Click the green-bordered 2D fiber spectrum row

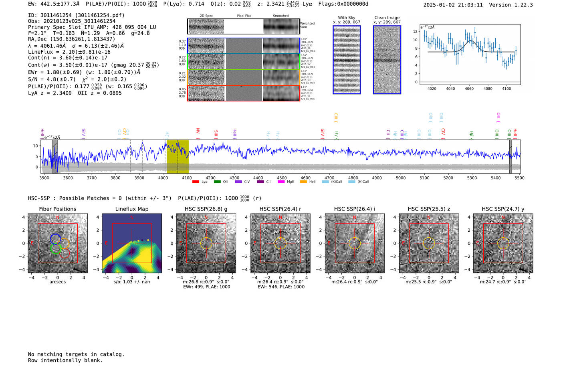point(243,62)
